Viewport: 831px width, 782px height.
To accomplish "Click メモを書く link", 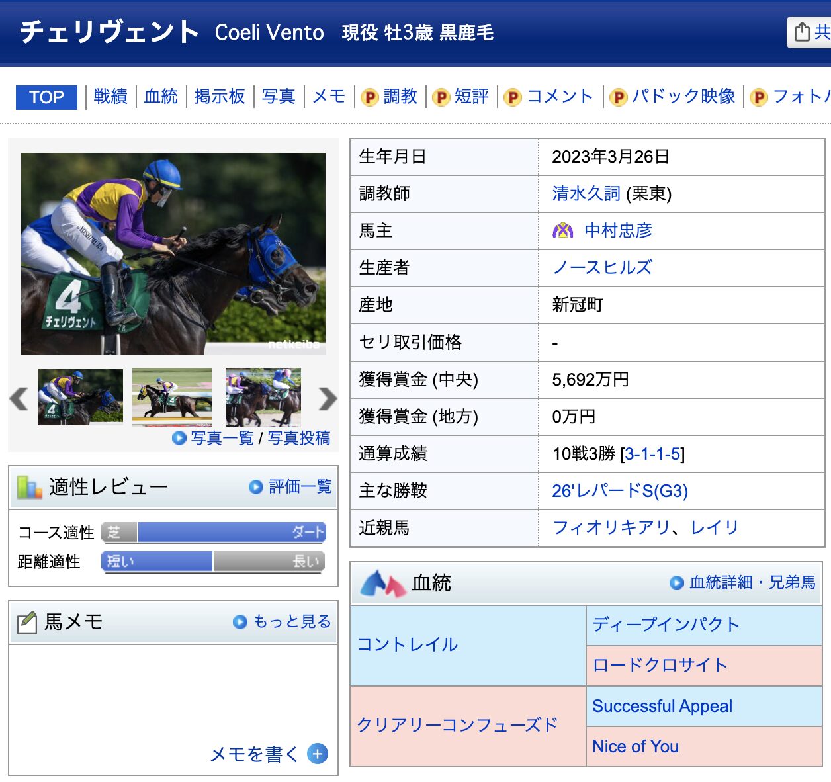I will pos(255,754).
